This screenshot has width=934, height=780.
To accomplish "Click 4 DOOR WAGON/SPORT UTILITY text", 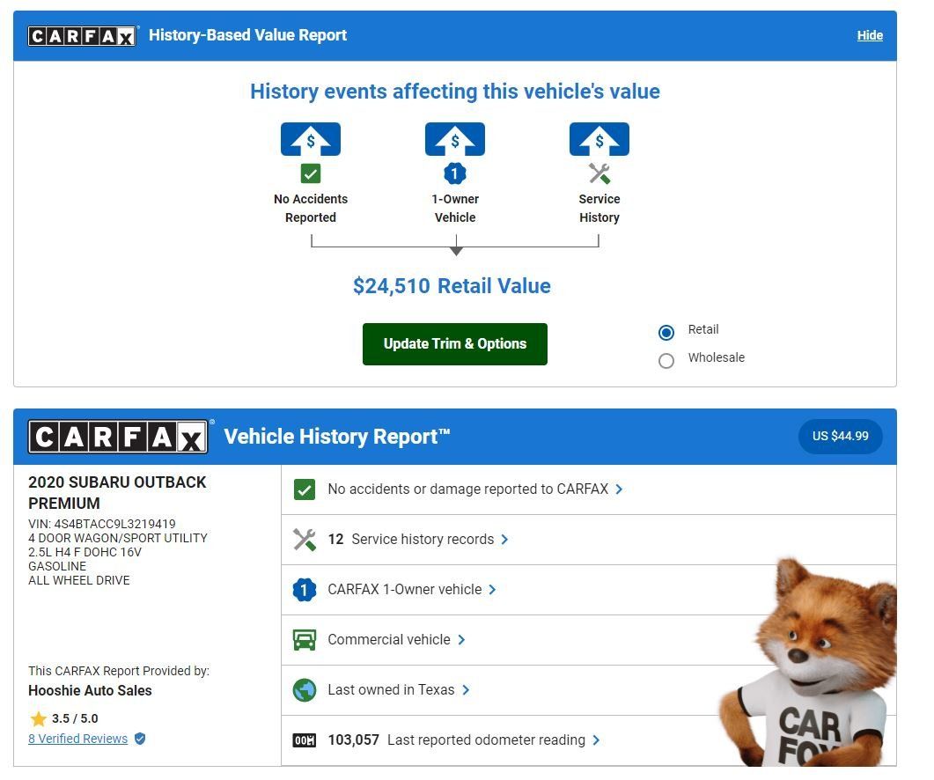I will click(x=118, y=538).
